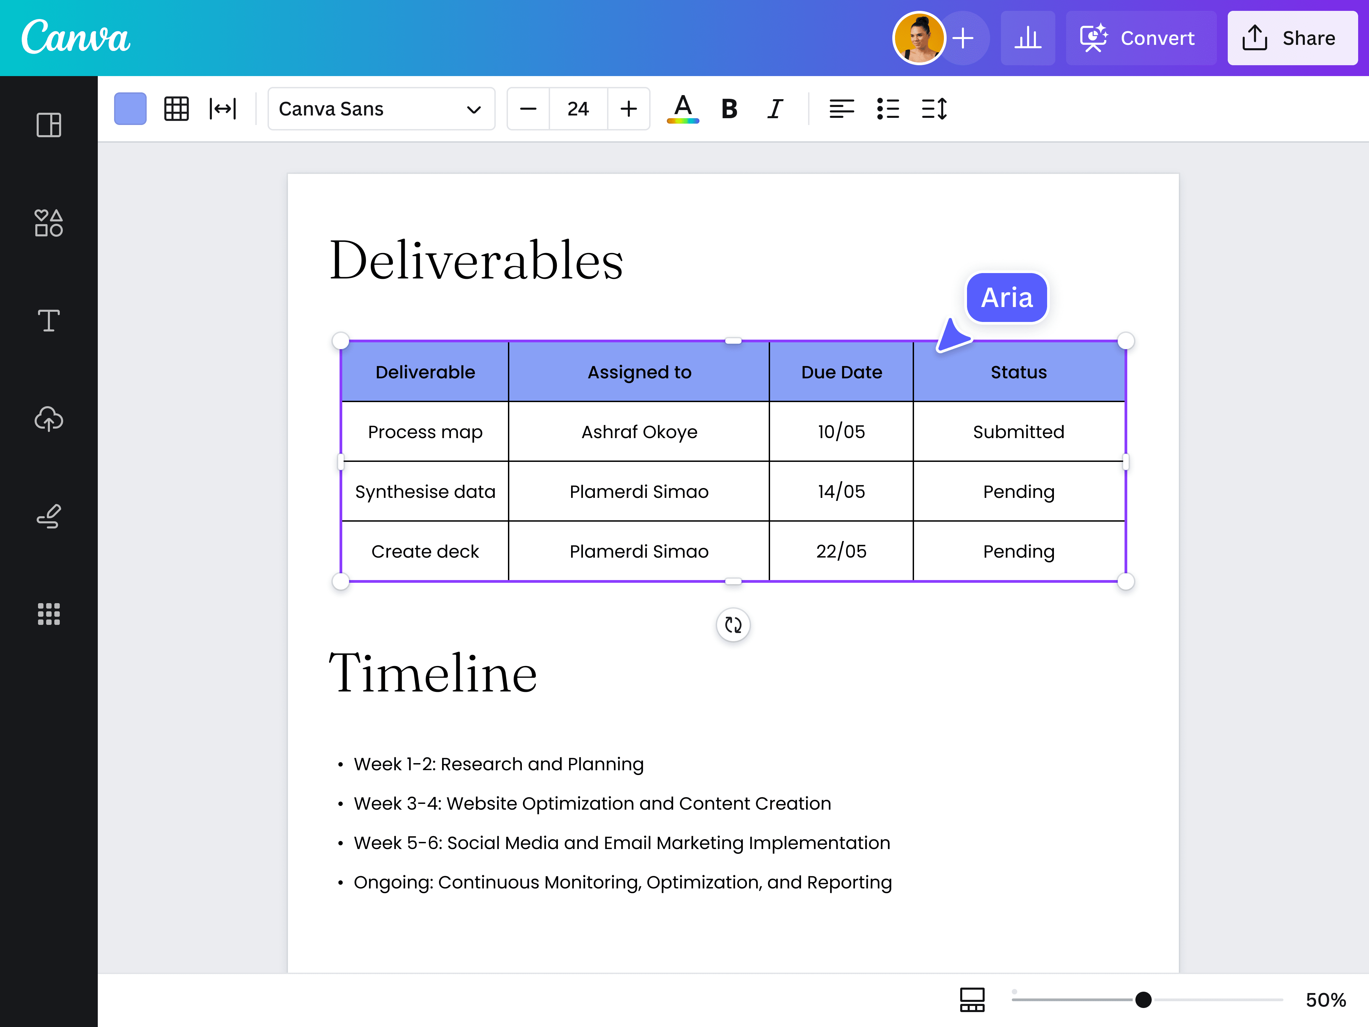Image resolution: width=1369 pixels, height=1027 pixels.
Task: Open the line spacing options
Action: (934, 109)
